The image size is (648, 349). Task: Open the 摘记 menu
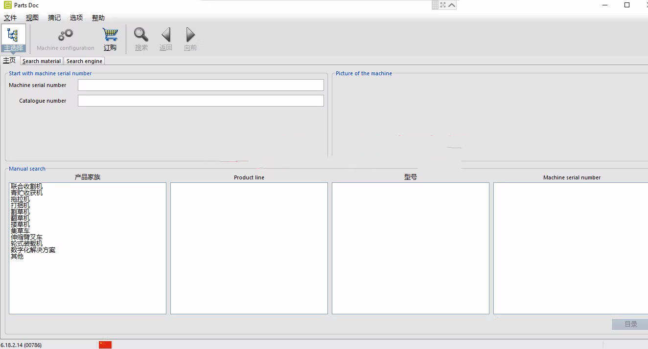tap(54, 18)
